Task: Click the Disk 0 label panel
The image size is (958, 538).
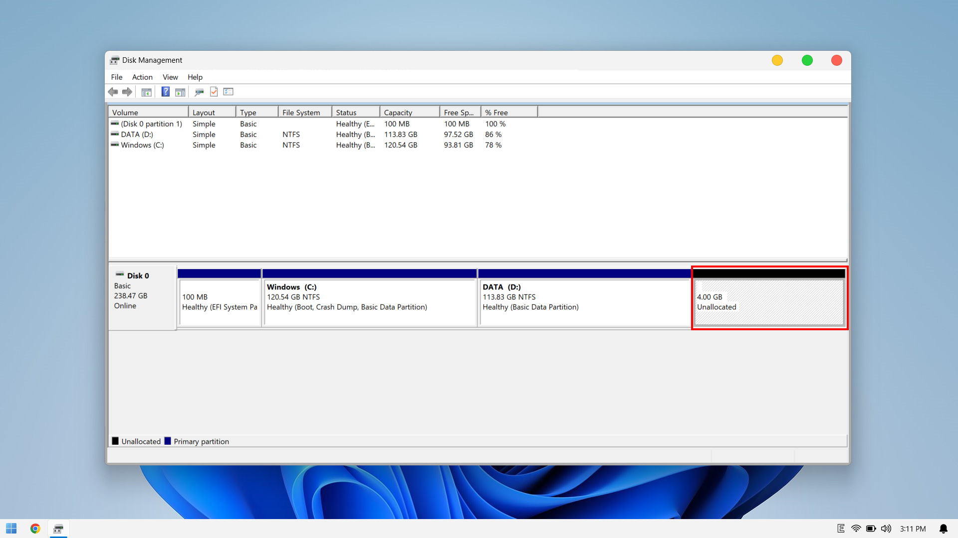Action: click(142, 297)
